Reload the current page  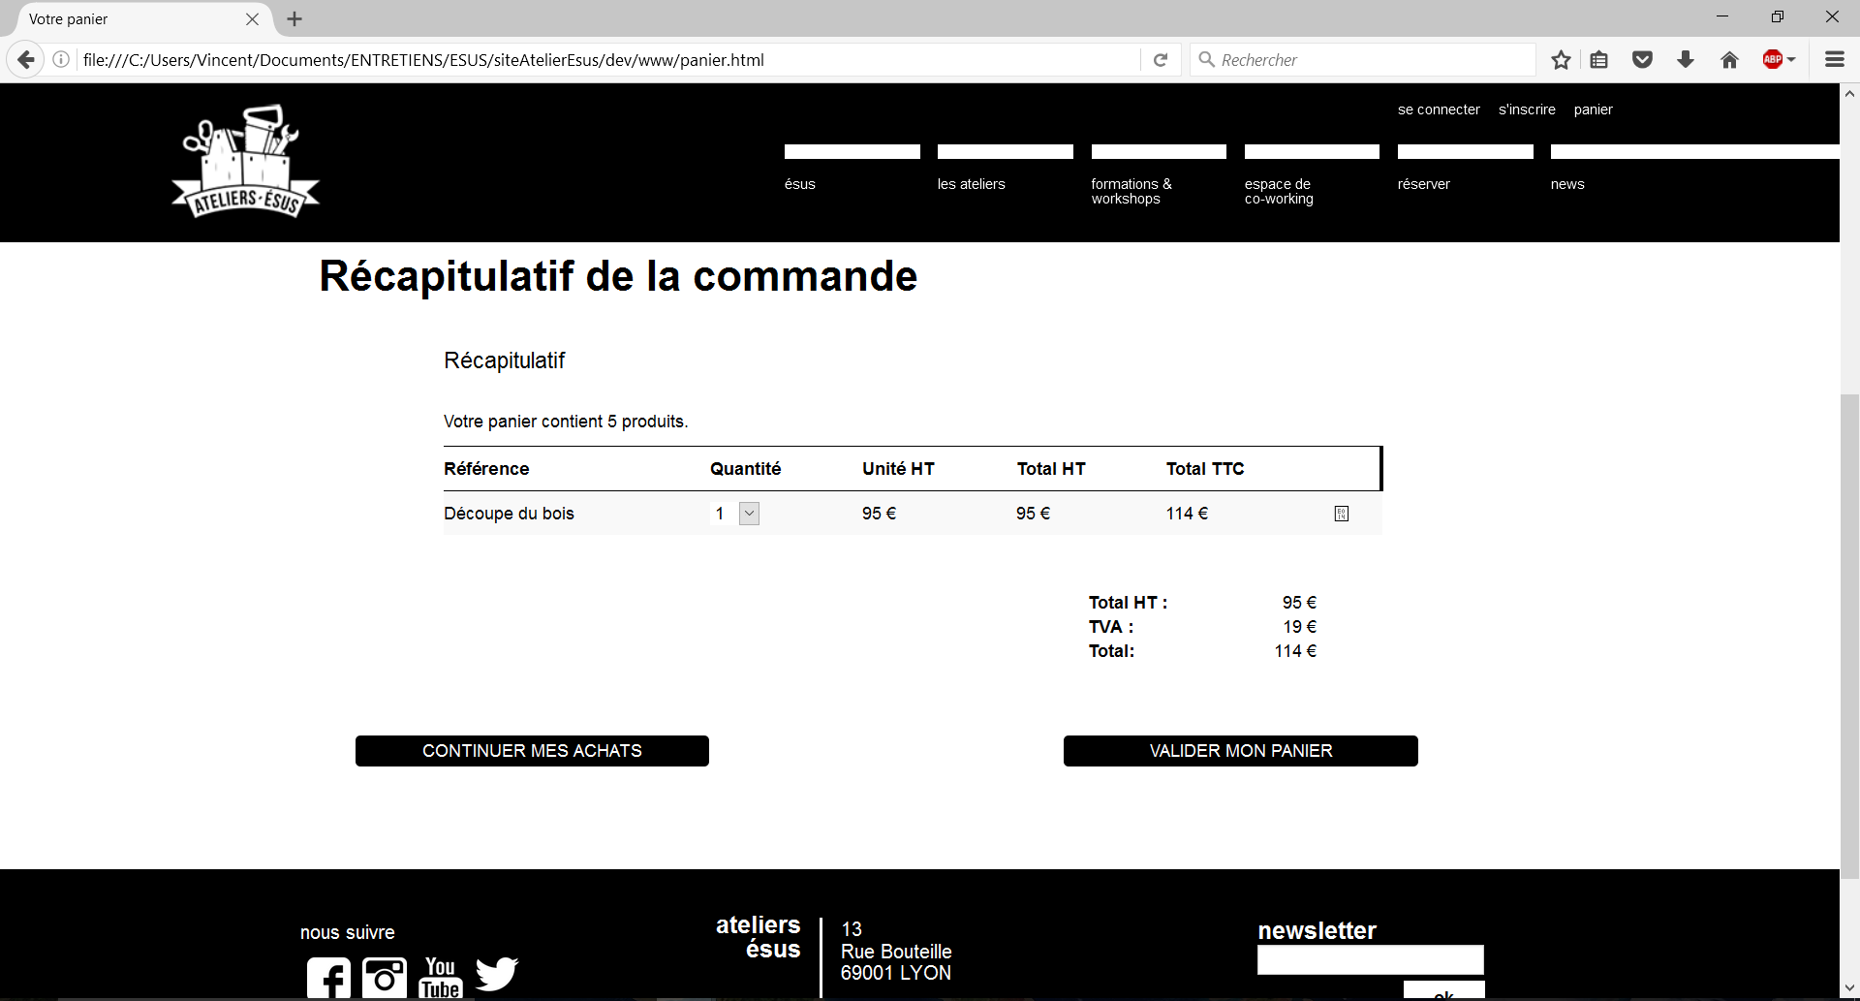[1161, 60]
